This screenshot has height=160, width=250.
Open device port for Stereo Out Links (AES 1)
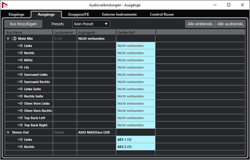tap(136, 140)
